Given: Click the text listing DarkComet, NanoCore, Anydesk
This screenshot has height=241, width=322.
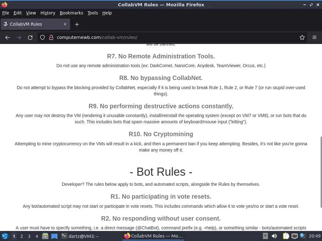Looking at the screenshot, I should coord(161,66).
